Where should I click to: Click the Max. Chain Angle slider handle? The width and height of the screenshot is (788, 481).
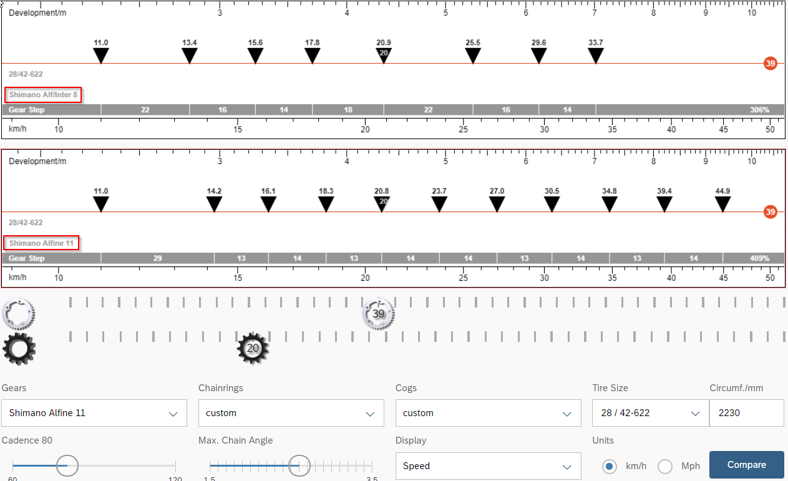pos(299,465)
